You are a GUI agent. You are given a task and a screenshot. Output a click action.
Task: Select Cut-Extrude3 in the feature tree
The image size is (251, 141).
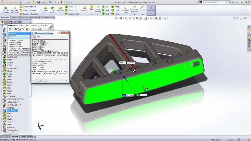coord(12,68)
